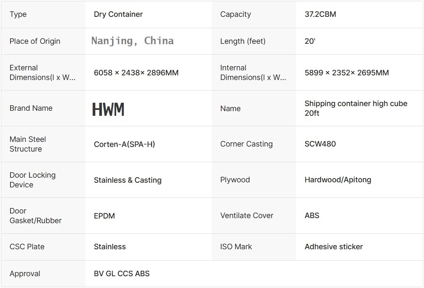Click the 37.2CBM capacity value
The image size is (424, 288).
point(320,14)
